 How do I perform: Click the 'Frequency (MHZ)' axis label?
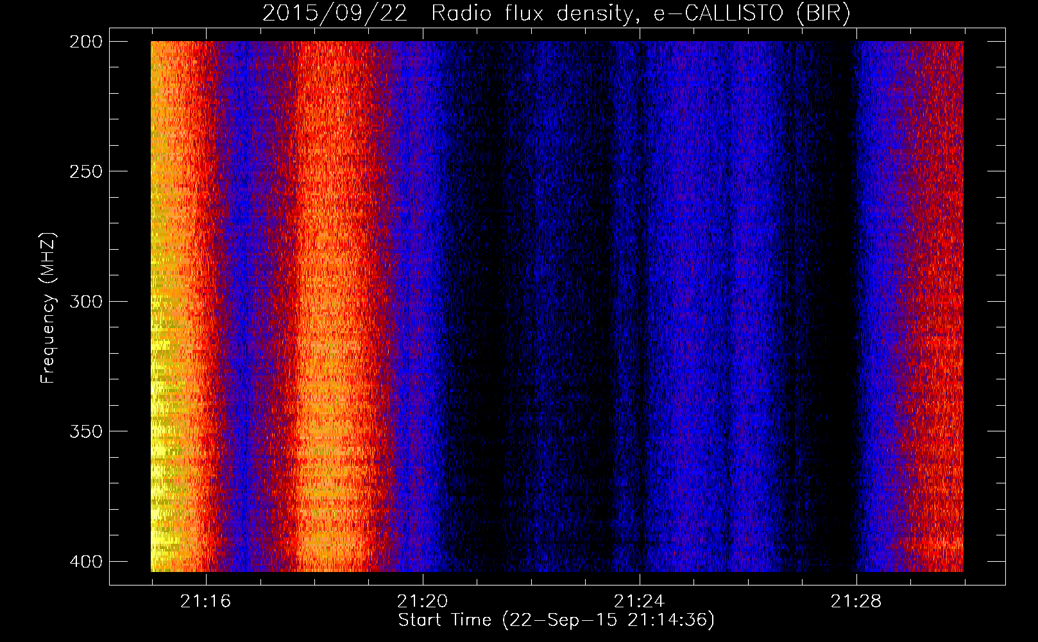[x=48, y=308]
